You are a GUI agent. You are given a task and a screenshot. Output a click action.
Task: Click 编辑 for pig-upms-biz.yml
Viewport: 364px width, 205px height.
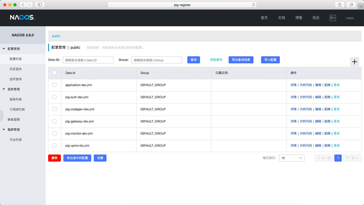coord(318,145)
